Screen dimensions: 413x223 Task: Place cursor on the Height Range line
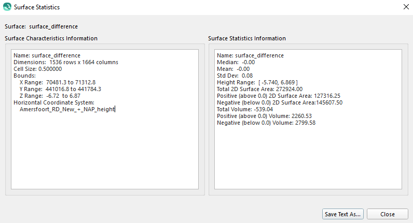(257, 82)
